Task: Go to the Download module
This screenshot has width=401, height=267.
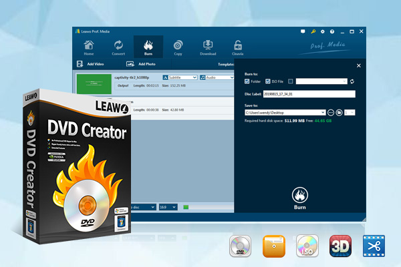Action: (208, 48)
